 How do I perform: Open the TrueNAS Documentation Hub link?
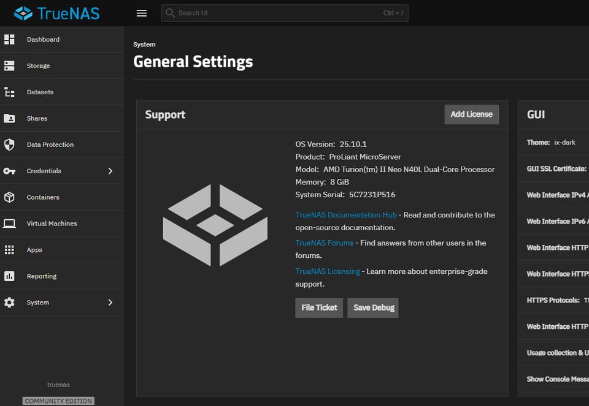pyautogui.click(x=346, y=215)
